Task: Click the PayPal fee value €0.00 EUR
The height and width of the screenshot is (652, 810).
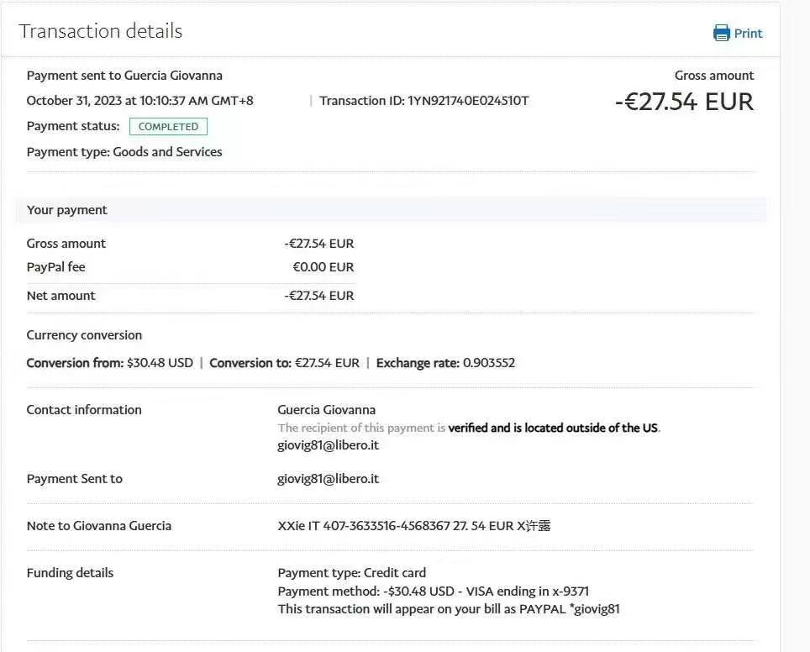Action: click(x=323, y=267)
